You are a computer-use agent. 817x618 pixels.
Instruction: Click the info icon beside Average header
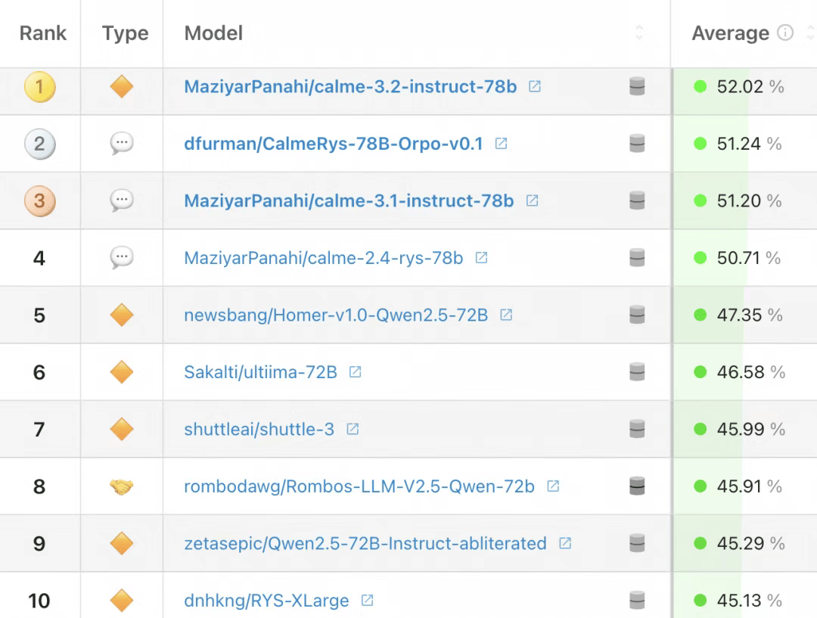pyautogui.click(x=785, y=33)
